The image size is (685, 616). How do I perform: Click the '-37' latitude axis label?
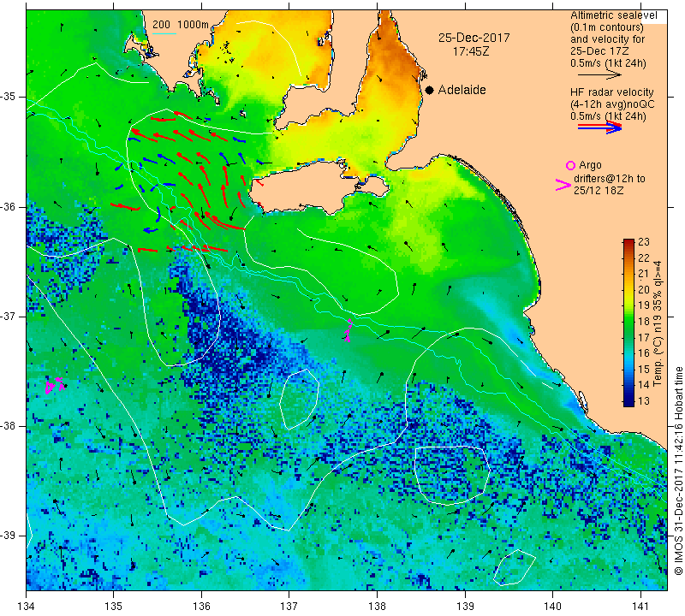9,316
